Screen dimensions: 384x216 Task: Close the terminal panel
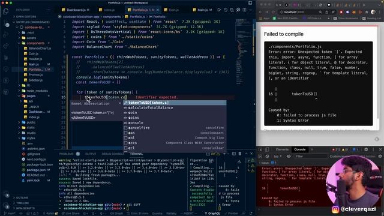(x=251, y=154)
